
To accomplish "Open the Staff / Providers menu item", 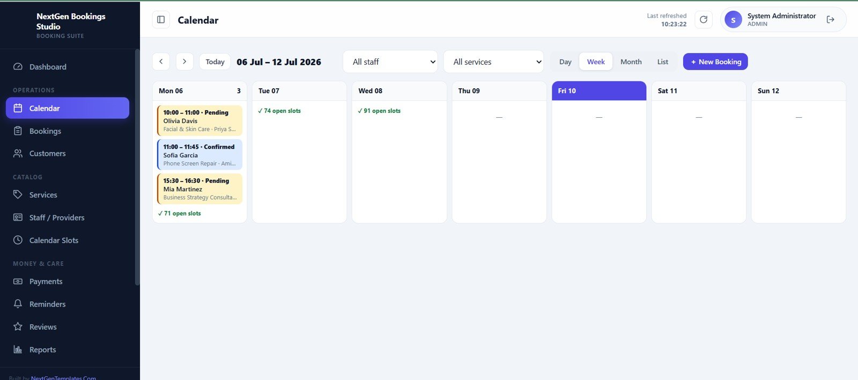I will point(68,218).
